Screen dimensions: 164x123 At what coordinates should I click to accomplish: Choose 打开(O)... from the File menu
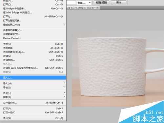click(33, 5)
